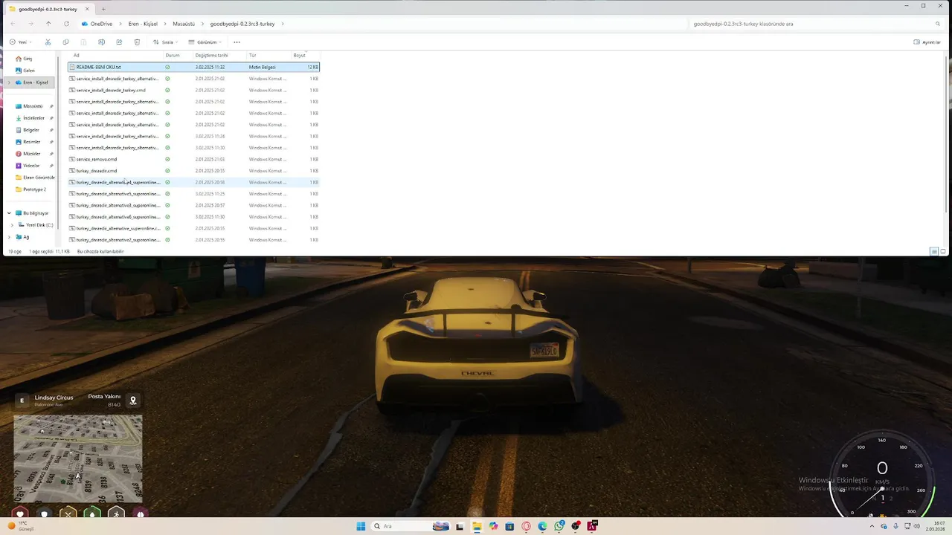This screenshot has width=952, height=535.
Task: Open Microsoft Edge from the taskbar
Action: pos(542,526)
